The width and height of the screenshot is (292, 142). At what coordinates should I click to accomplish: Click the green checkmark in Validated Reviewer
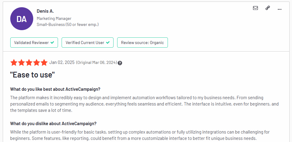click(x=52, y=43)
